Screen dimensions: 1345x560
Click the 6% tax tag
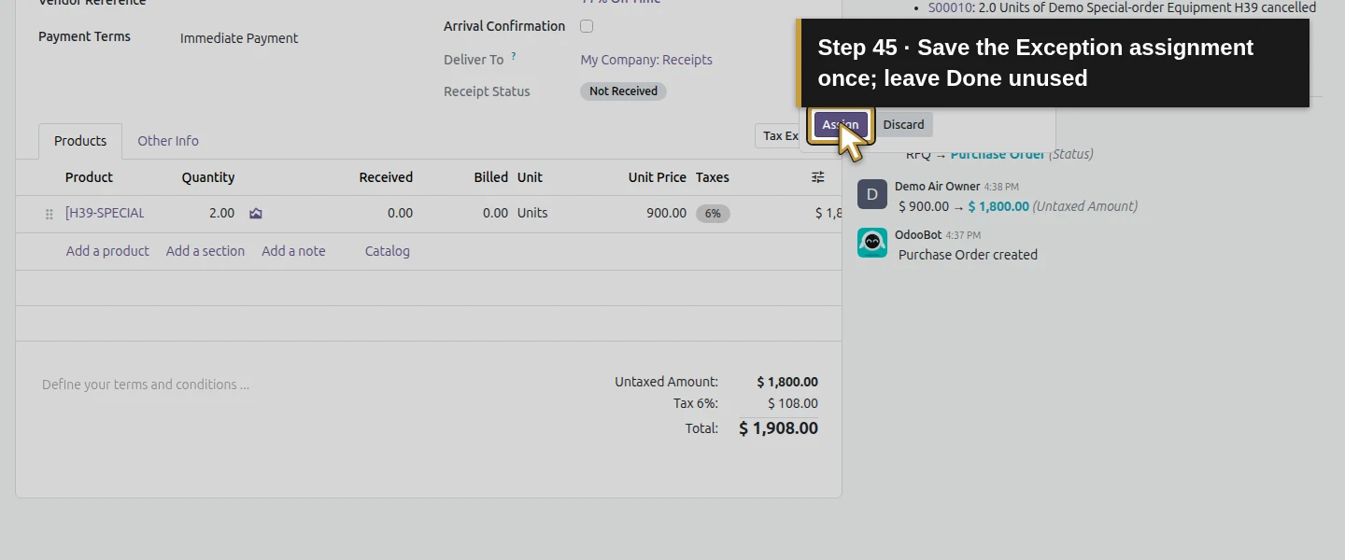(713, 214)
